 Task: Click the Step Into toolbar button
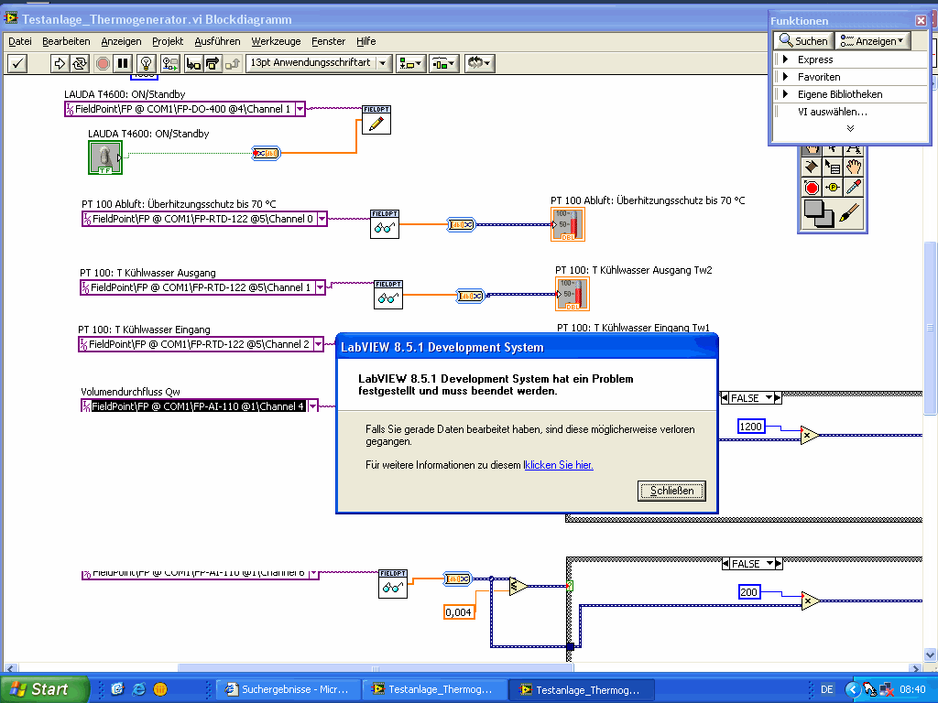tap(193, 63)
